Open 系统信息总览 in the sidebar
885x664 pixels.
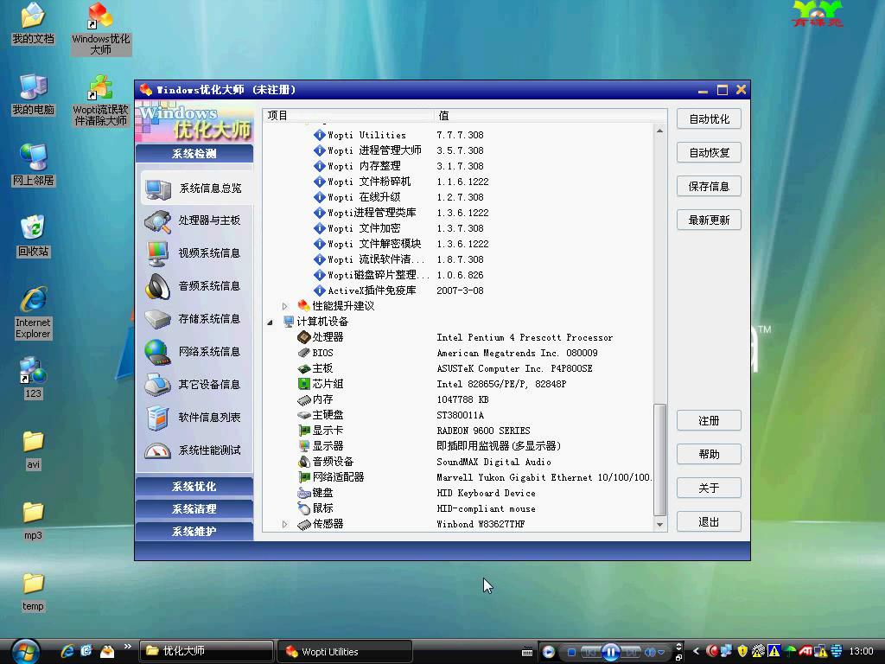tap(194, 188)
